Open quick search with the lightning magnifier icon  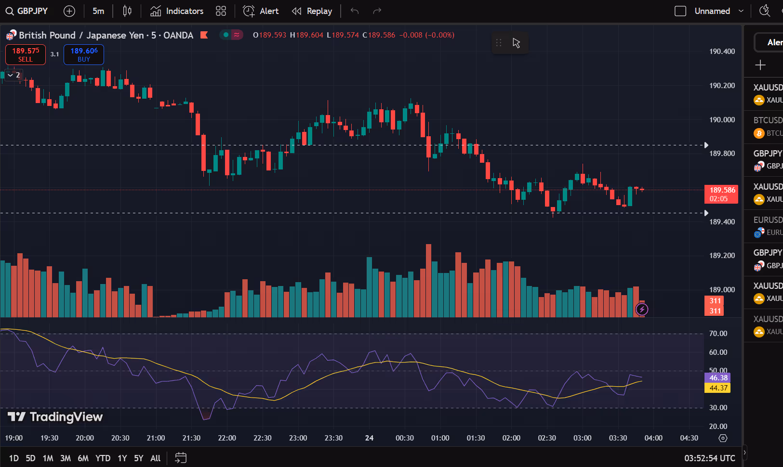click(765, 11)
